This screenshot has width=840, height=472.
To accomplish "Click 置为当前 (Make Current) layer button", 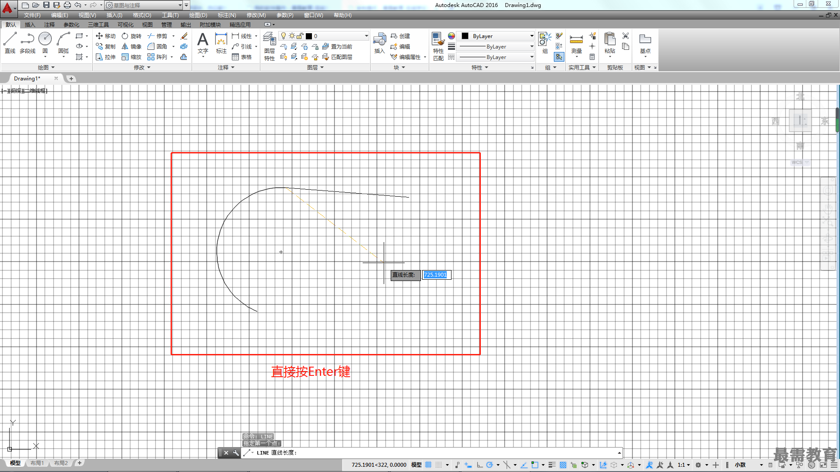I will click(x=337, y=46).
